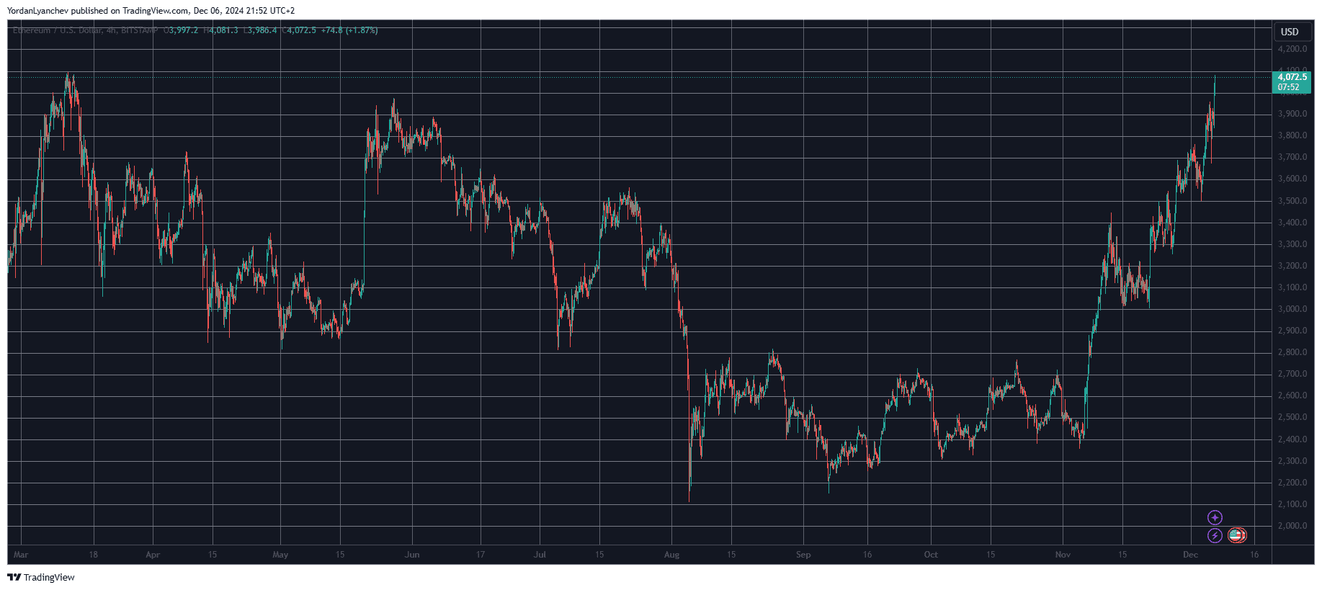Click the purple star event icon

[1215, 517]
